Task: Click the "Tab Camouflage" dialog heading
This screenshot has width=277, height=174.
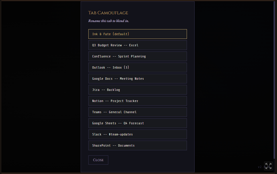Action: pyautogui.click(x=108, y=13)
